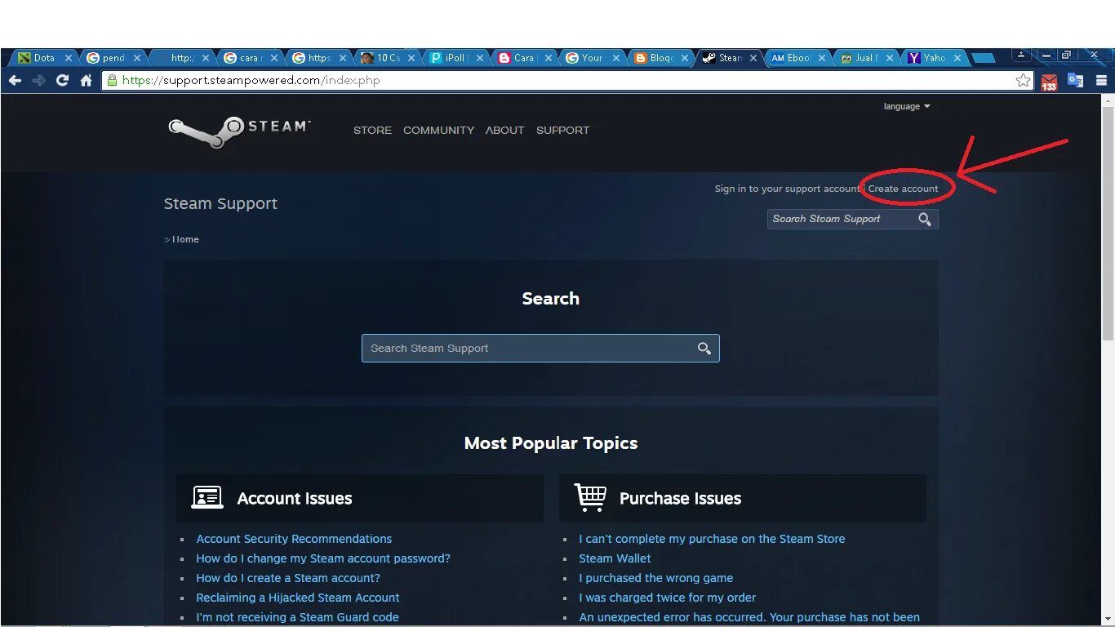Reload the page with the refresh icon
1115x627 pixels.
click(62, 80)
